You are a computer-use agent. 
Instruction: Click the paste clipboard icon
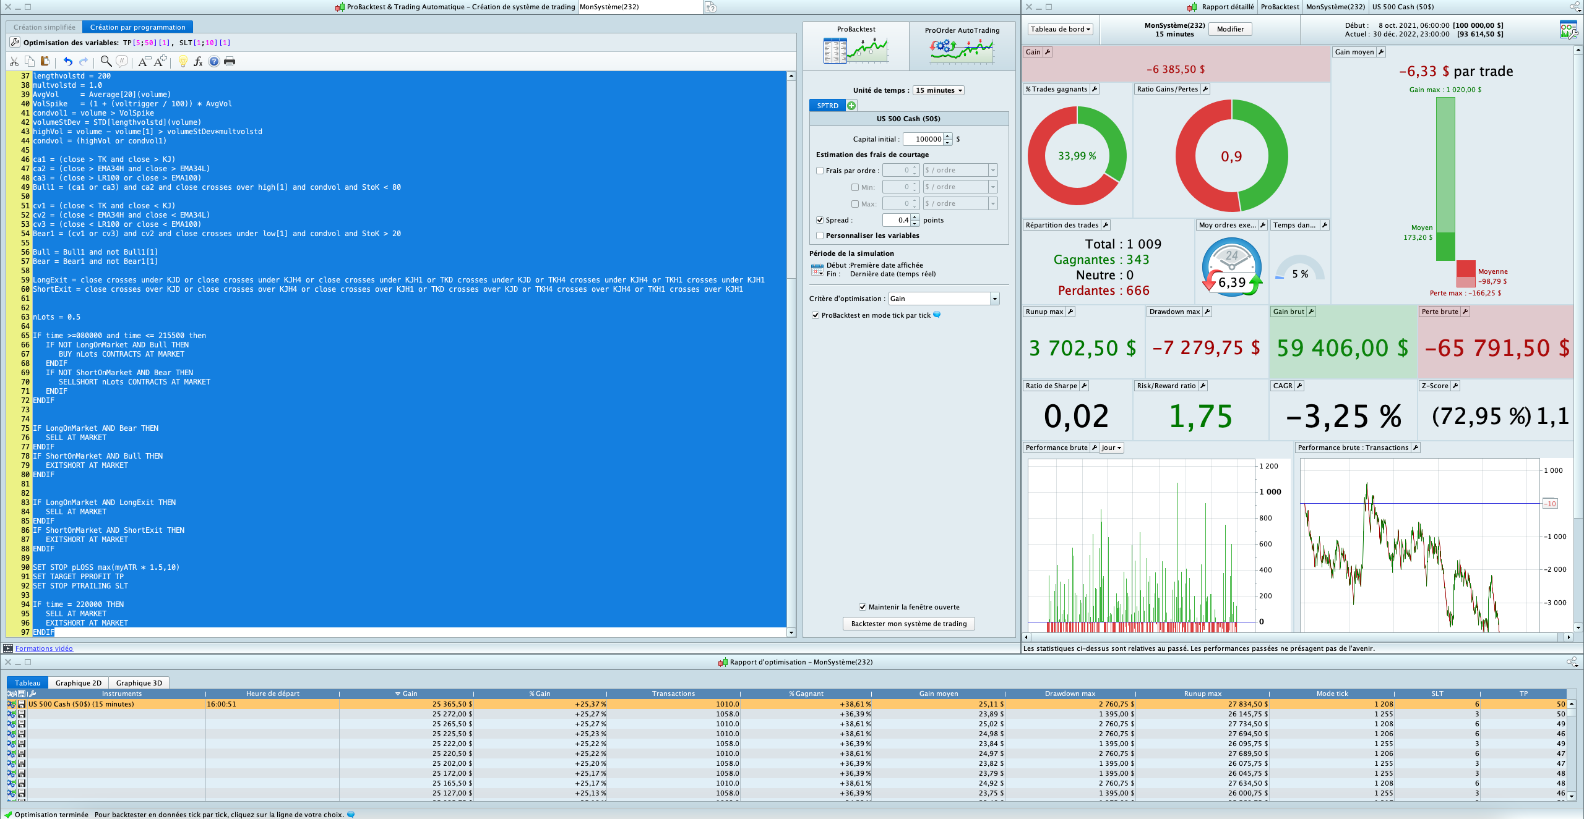pyautogui.click(x=45, y=61)
